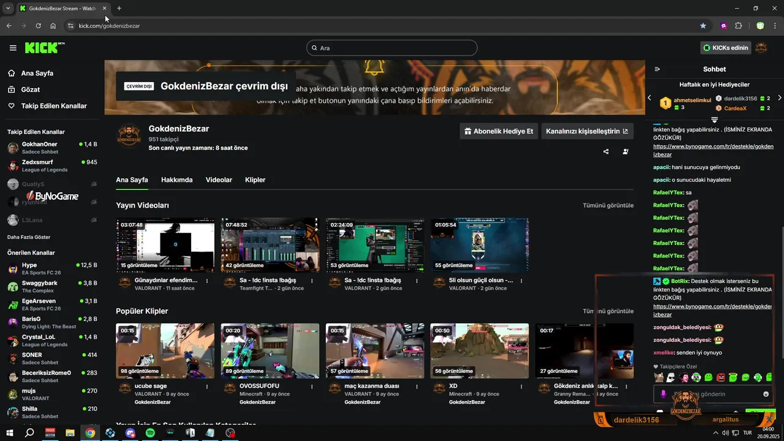Image resolution: width=784 pixels, height=441 pixels.
Task: Expand Daha Fazla Göster in sidebar
Action: (x=29, y=237)
